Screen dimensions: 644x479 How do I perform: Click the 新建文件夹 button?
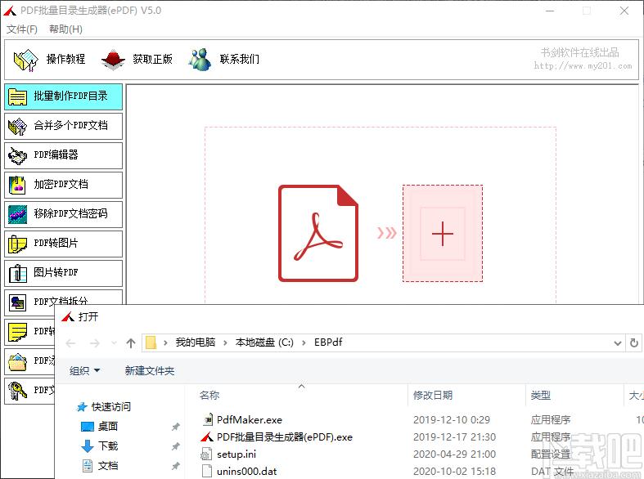150,371
